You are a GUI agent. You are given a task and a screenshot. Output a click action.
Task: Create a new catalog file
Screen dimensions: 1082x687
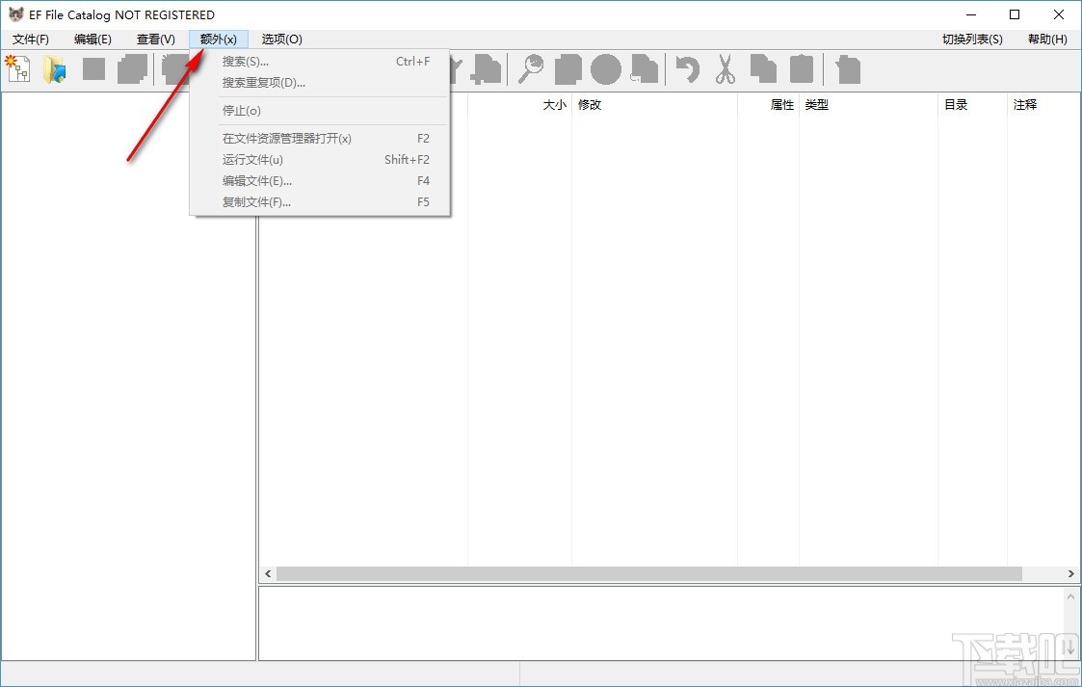(17, 68)
